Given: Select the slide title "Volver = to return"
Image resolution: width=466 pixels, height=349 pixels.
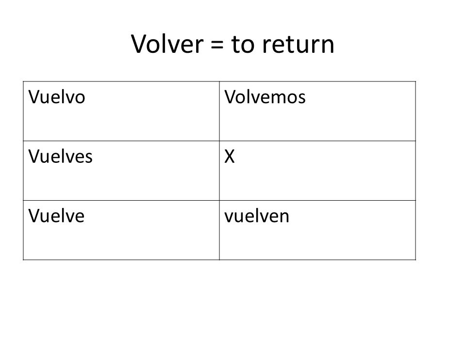Looking at the screenshot, I should pos(233,44).
